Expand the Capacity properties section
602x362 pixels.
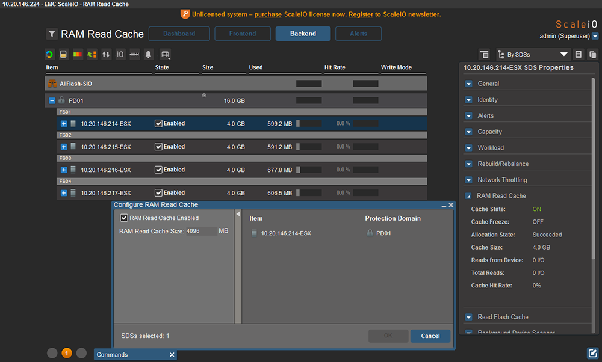click(469, 132)
